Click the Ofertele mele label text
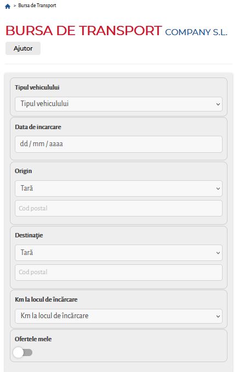Viewport: 239px width, 372px height. pyautogui.click(x=33, y=339)
